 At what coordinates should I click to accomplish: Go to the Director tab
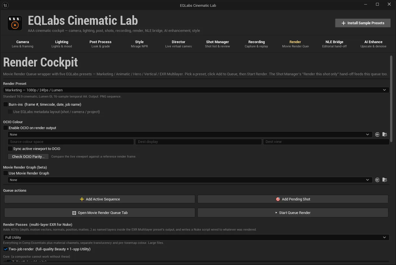coord(179,44)
